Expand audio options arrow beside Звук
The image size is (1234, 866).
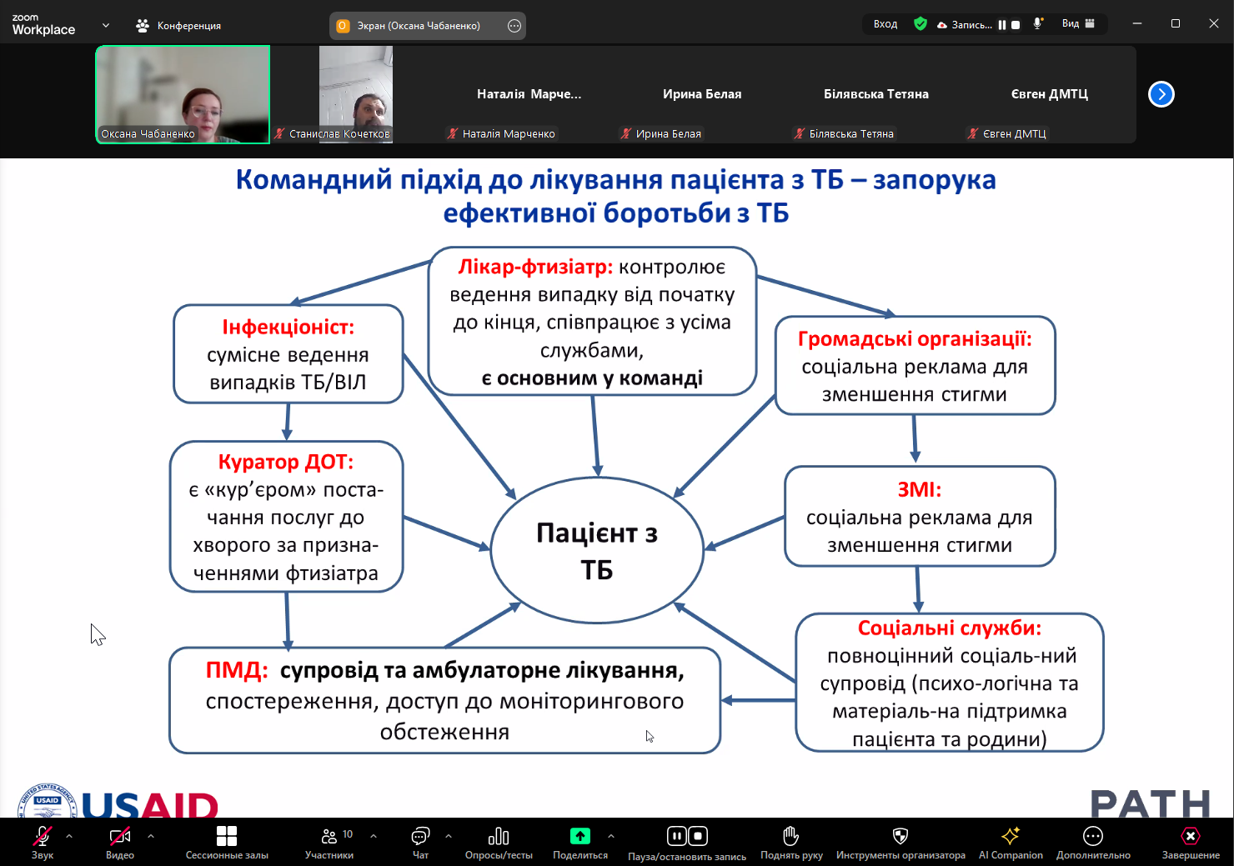coord(69,835)
